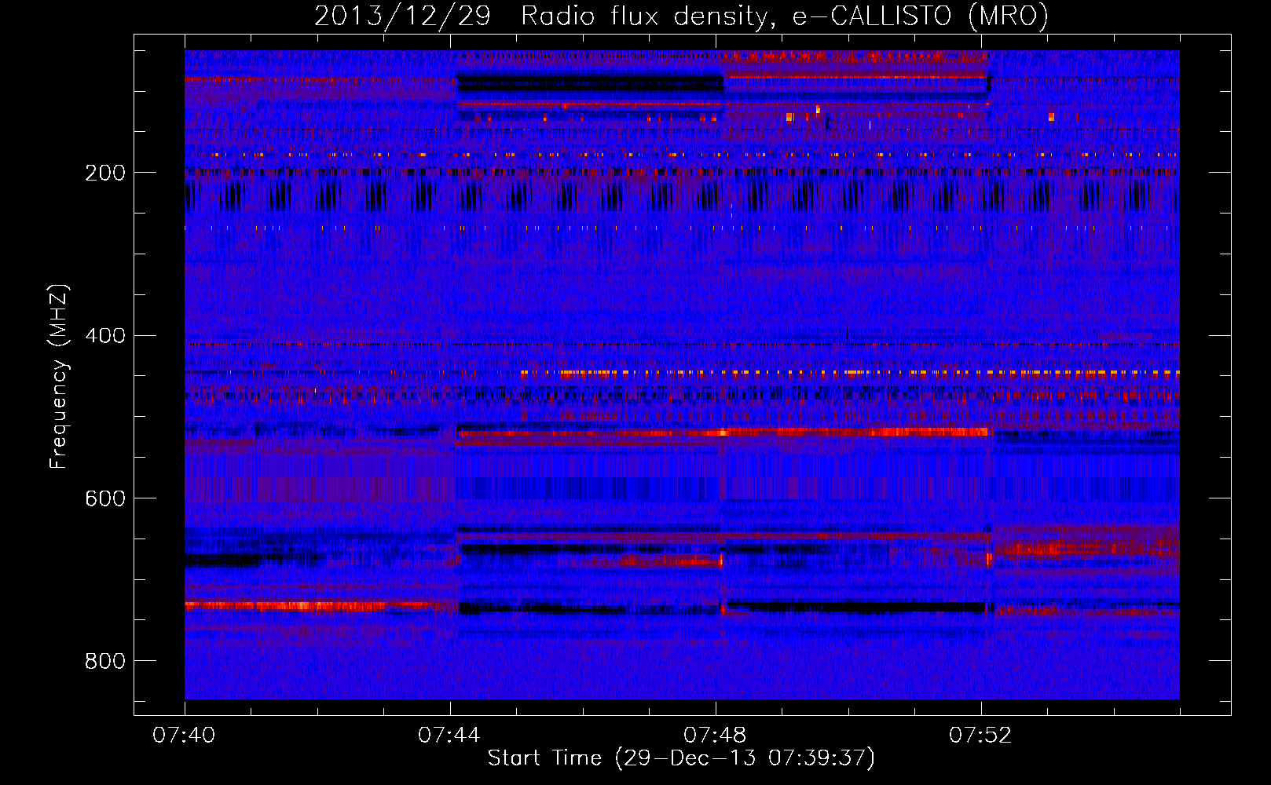Click the 800 frequency tick label
The image size is (1271, 785).
pos(105,662)
